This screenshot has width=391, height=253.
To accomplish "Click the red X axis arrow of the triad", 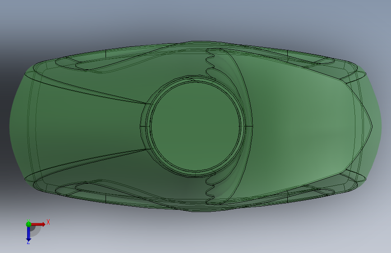I will 39,224.
